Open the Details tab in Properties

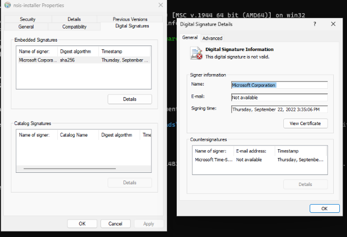74,19
